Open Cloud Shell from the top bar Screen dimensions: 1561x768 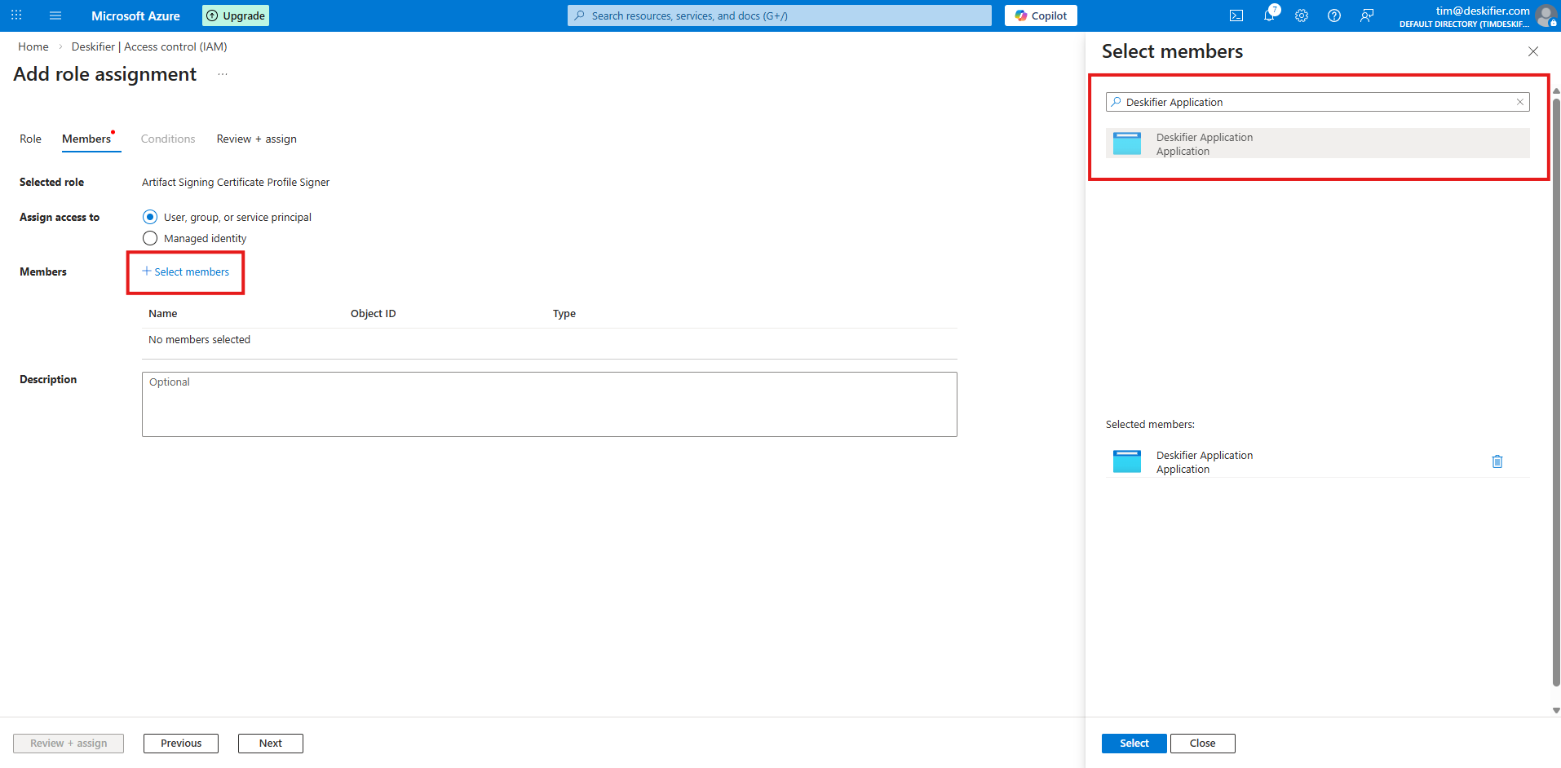point(1236,15)
